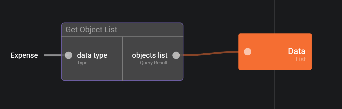Click empty space in node's output pane
The width and height of the screenshot is (342, 109).
[153, 73]
